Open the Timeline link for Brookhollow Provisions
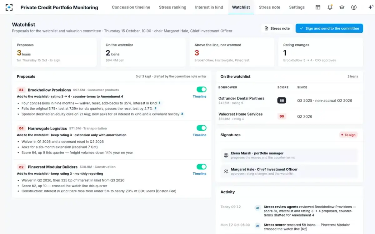 pyautogui.click(x=199, y=96)
